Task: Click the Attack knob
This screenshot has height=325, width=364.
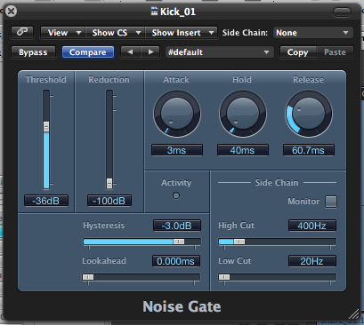Action: (177, 114)
